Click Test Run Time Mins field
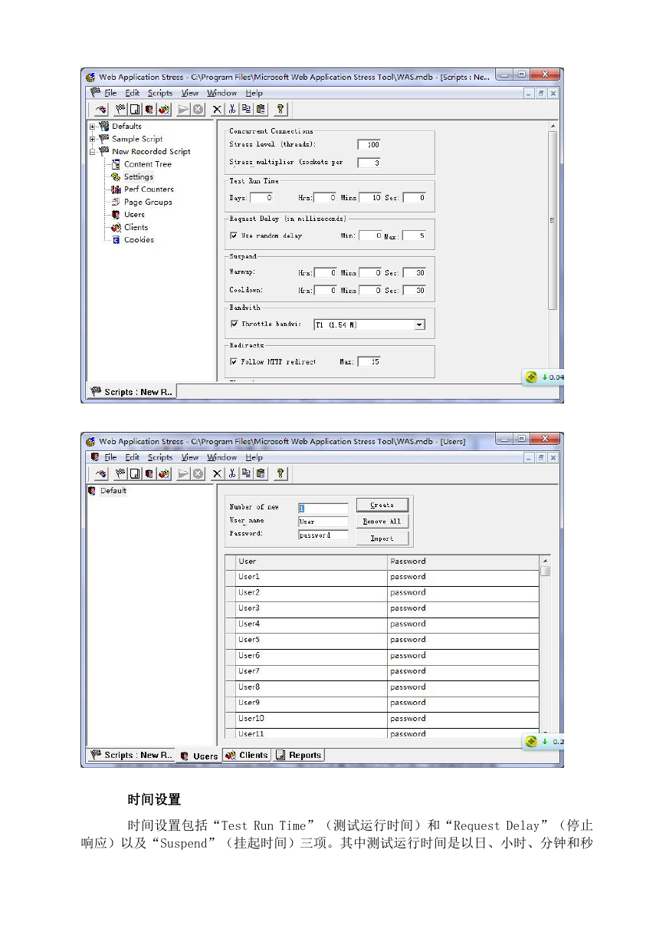The image size is (666, 942). [369, 198]
